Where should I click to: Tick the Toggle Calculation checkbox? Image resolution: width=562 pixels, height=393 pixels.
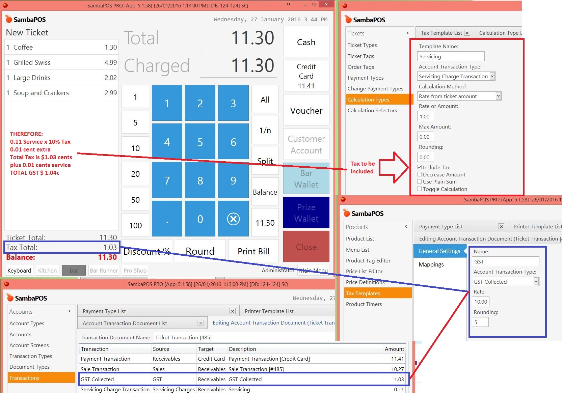(419, 189)
